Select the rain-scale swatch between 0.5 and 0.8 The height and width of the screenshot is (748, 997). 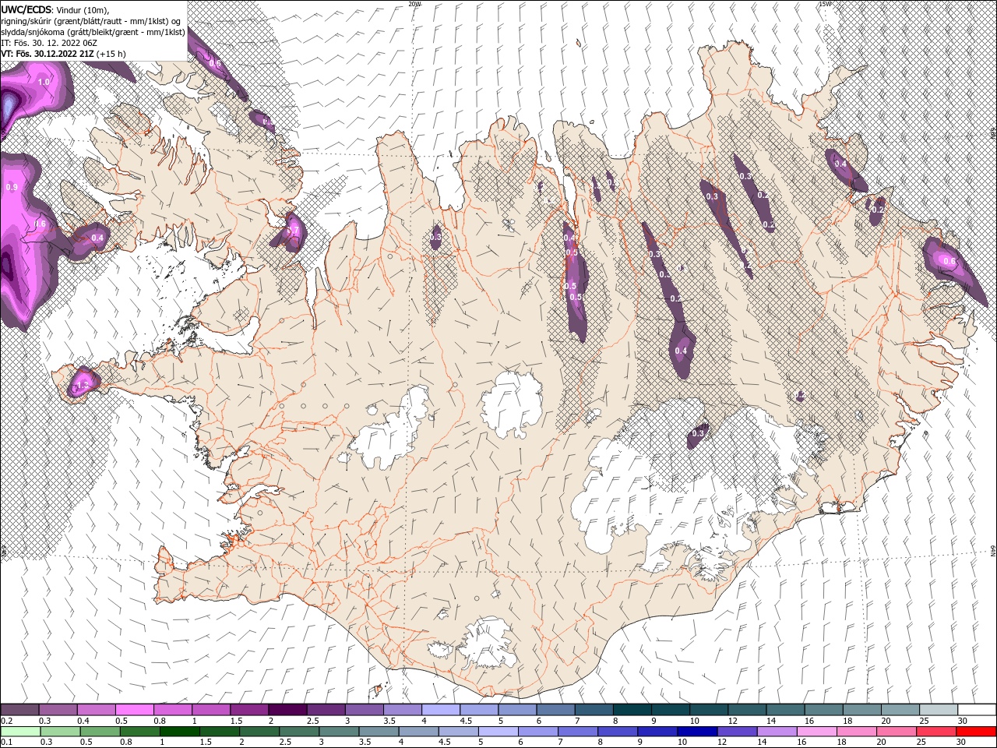(100, 732)
